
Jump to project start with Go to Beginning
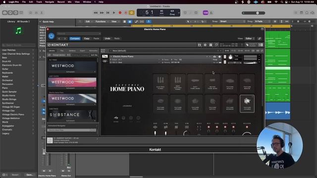pos(108,13)
